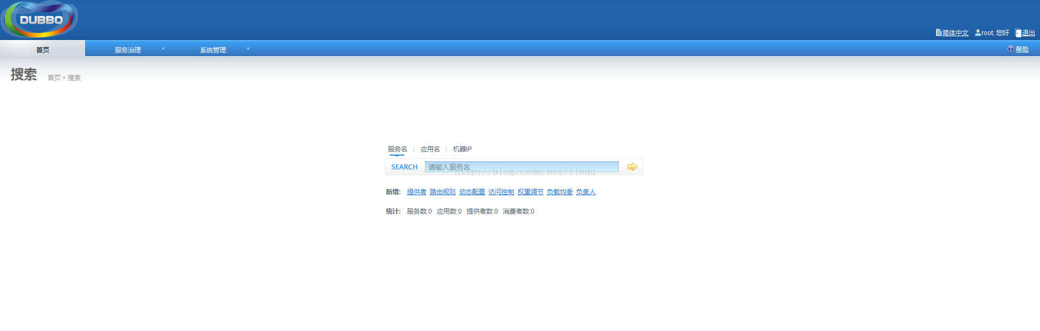Click the logout door icon
The height and width of the screenshot is (331, 1040).
tap(1018, 33)
